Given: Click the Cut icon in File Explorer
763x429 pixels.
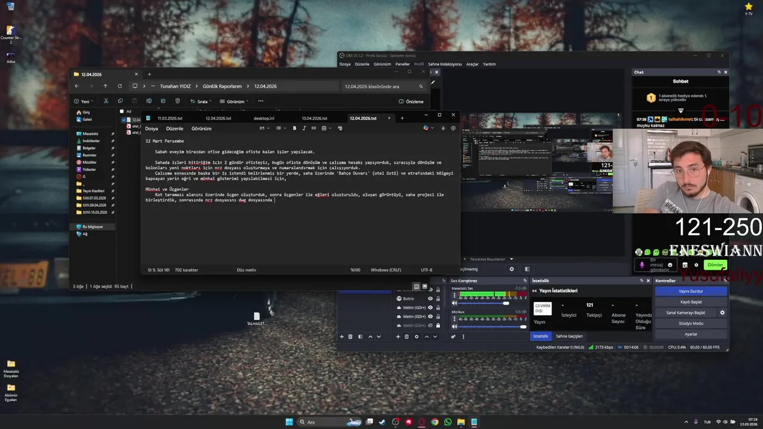Looking at the screenshot, I should click(x=106, y=101).
